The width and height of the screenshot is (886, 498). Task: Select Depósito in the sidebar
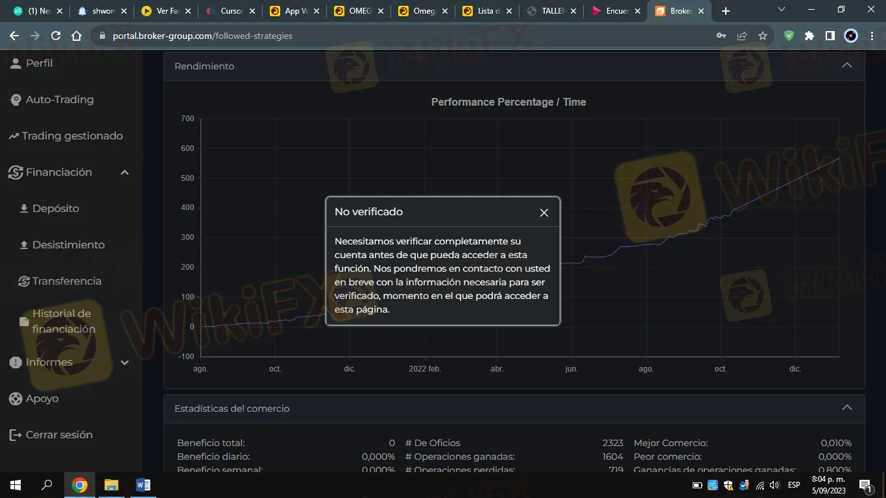(x=55, y=209)
